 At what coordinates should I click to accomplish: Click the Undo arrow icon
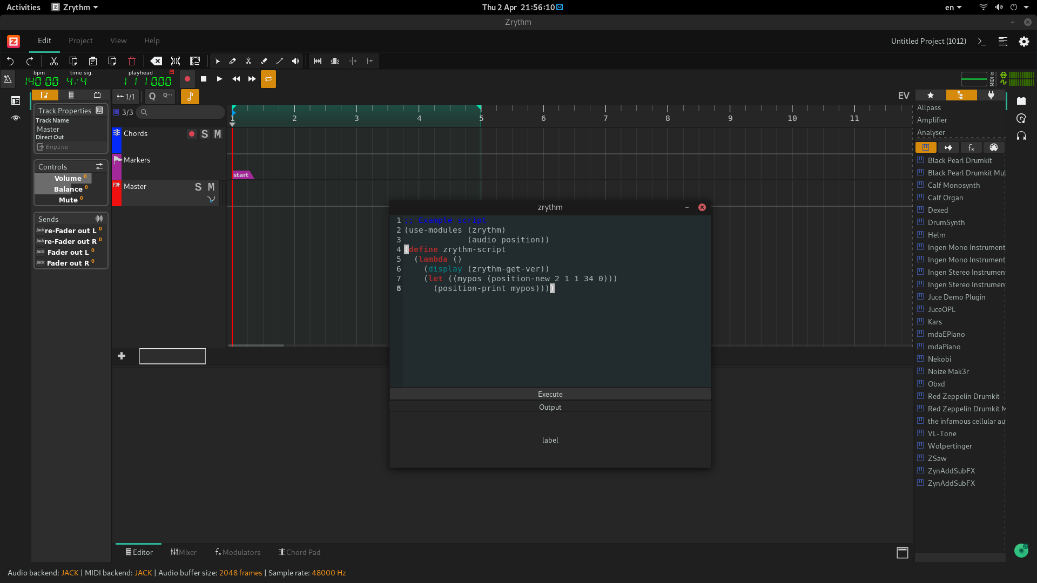pyautogui.click(x=10, y=61)
